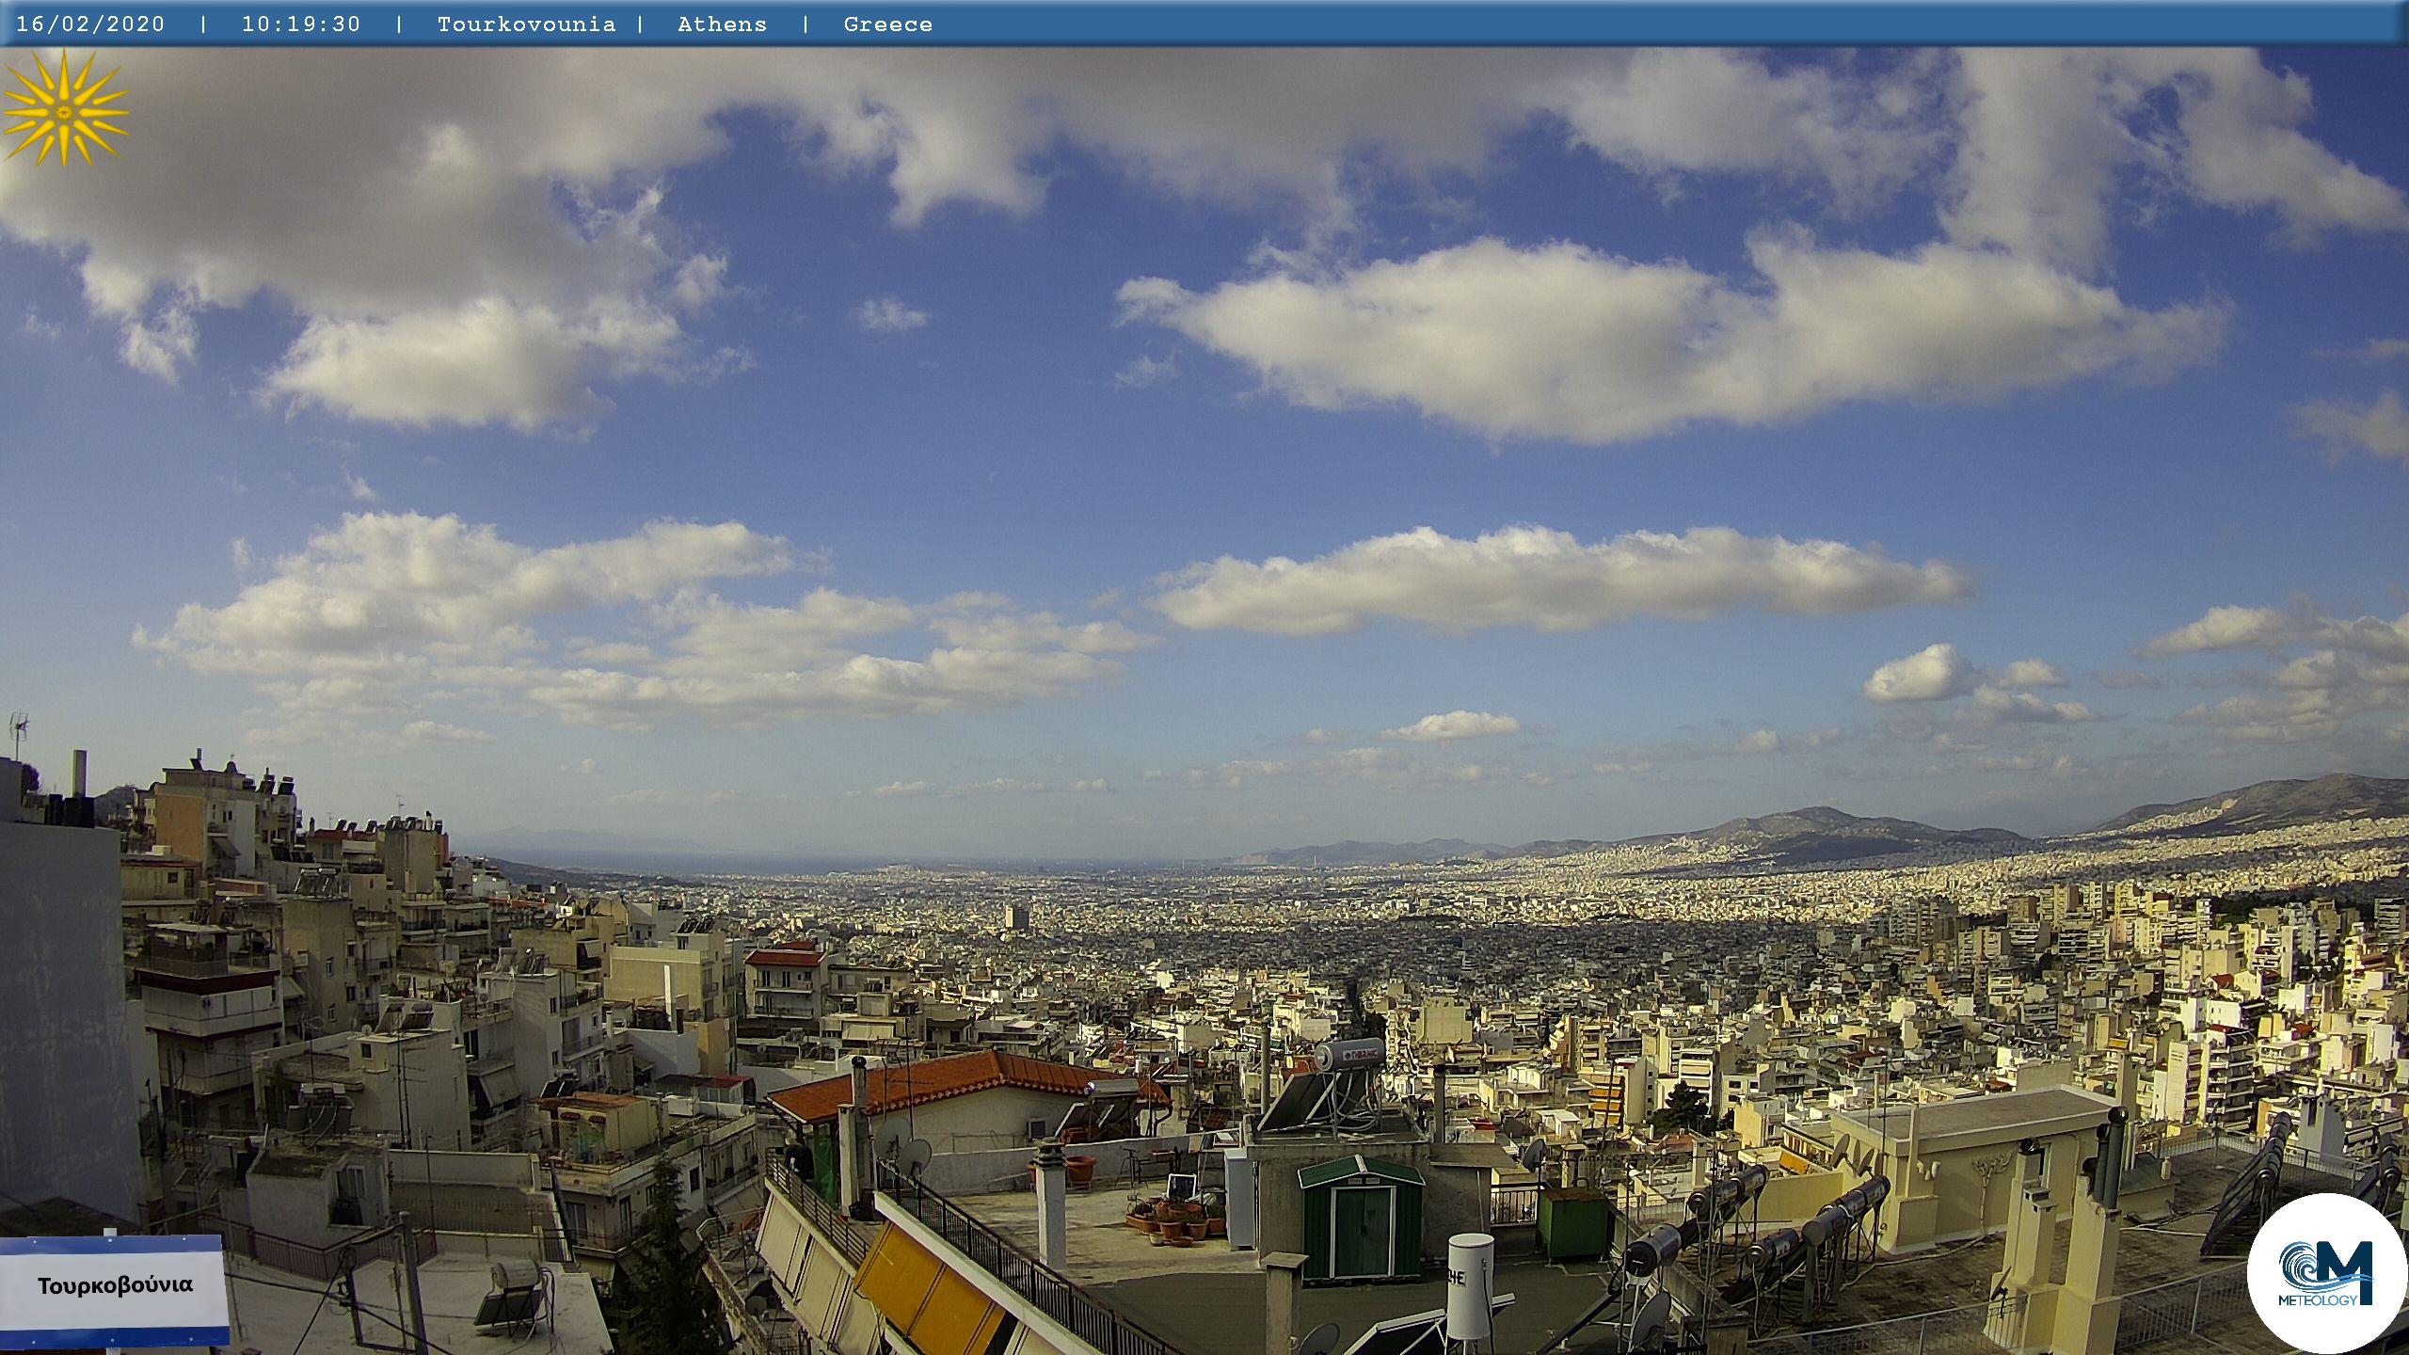Click the Τουρκοβούνια caption box
This screenshot has width=2409, height=1355.
[x=114, y=1287]
